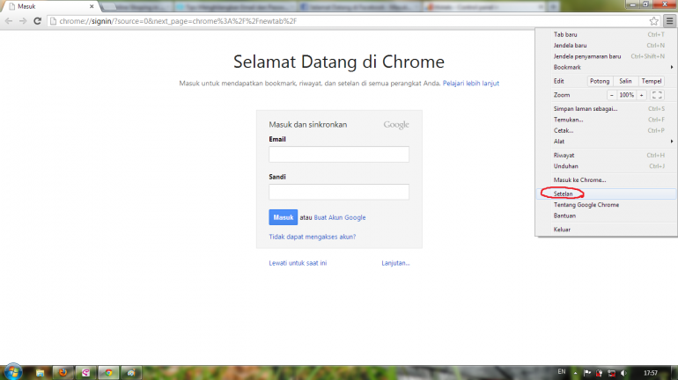
Task: Increase zoom with the plus button
Action: (x=641, y=95)
